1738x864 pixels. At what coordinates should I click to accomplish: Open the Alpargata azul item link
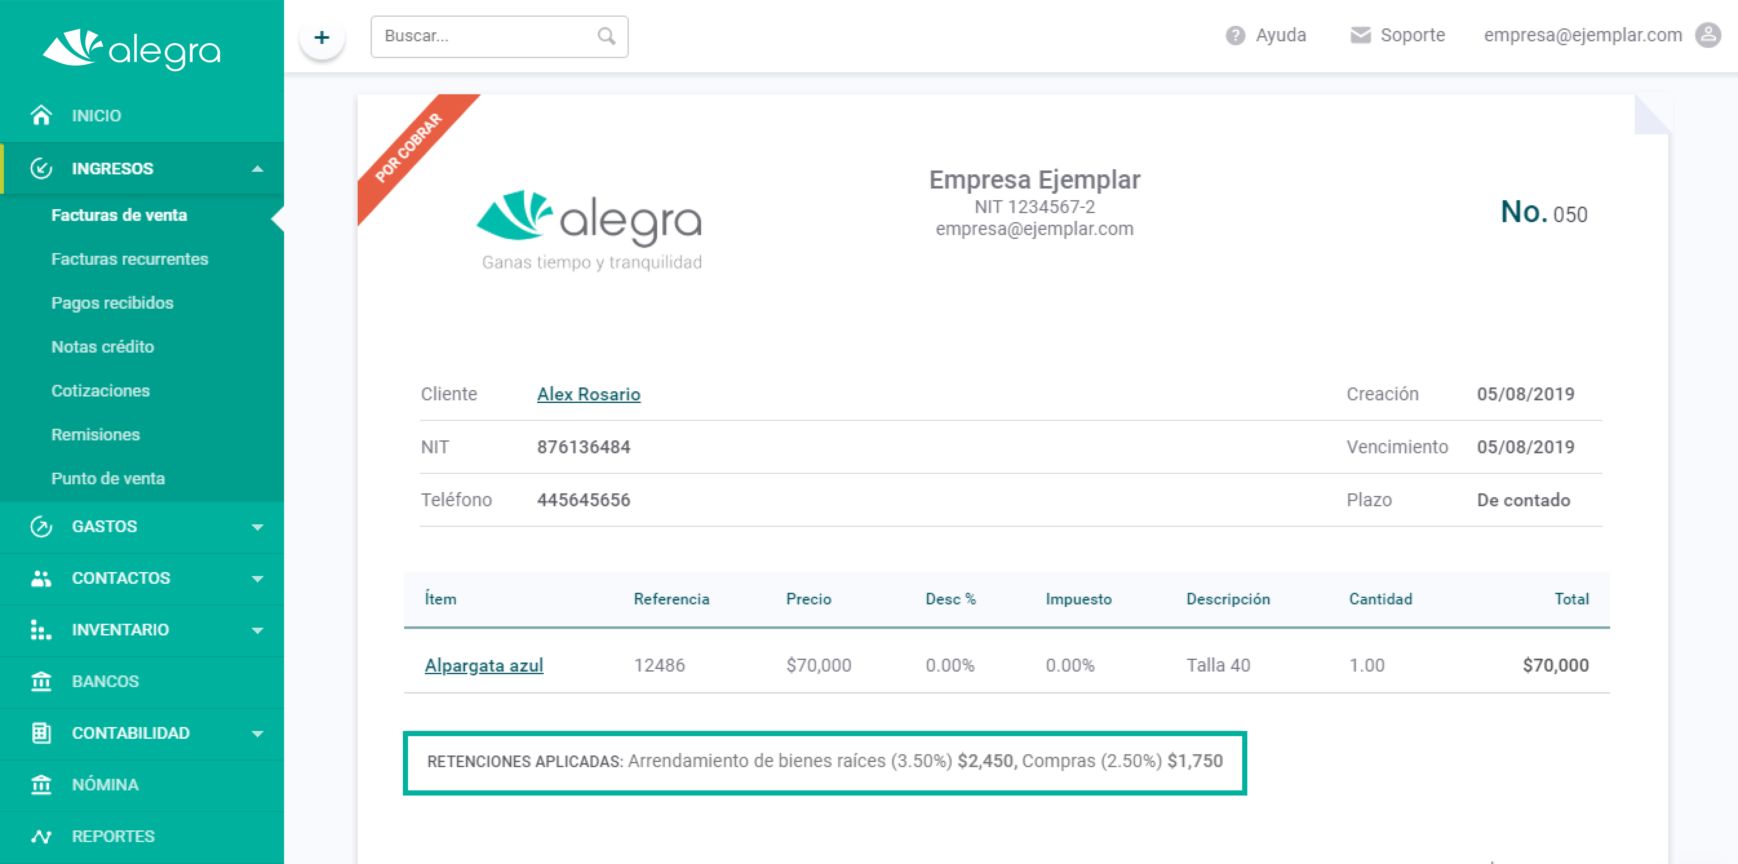484,665
